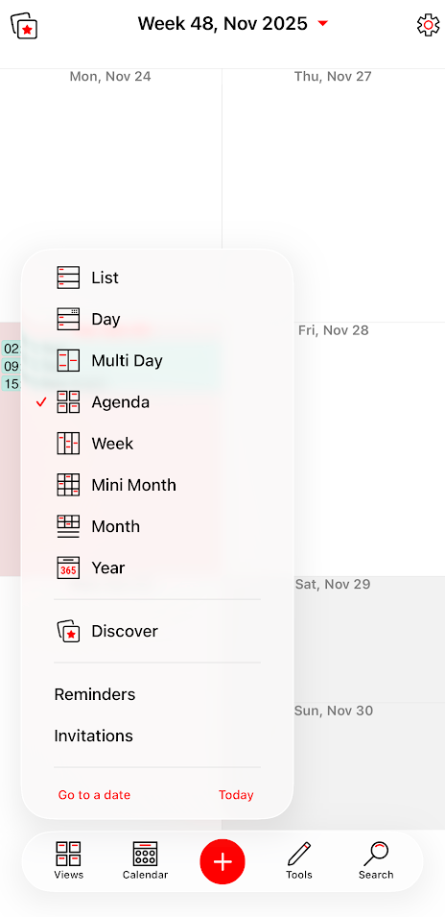Switch to Multi Day view
The height and width of the screenshot is (917, 445).
pyautogui.click(x=127, y=360)
